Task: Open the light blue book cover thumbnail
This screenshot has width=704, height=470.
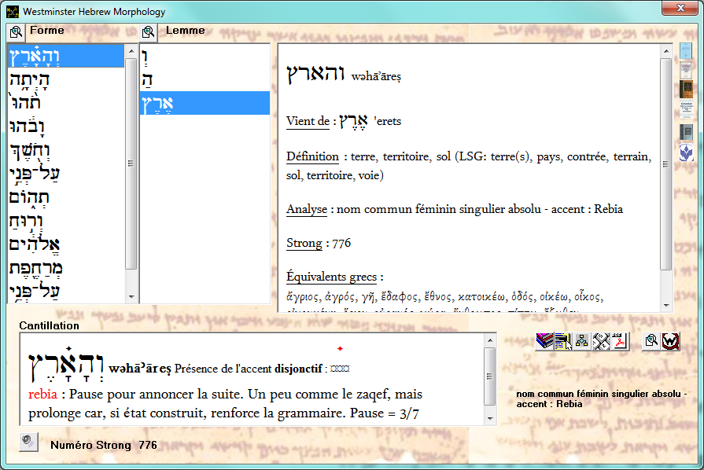Action: [686, 51]
